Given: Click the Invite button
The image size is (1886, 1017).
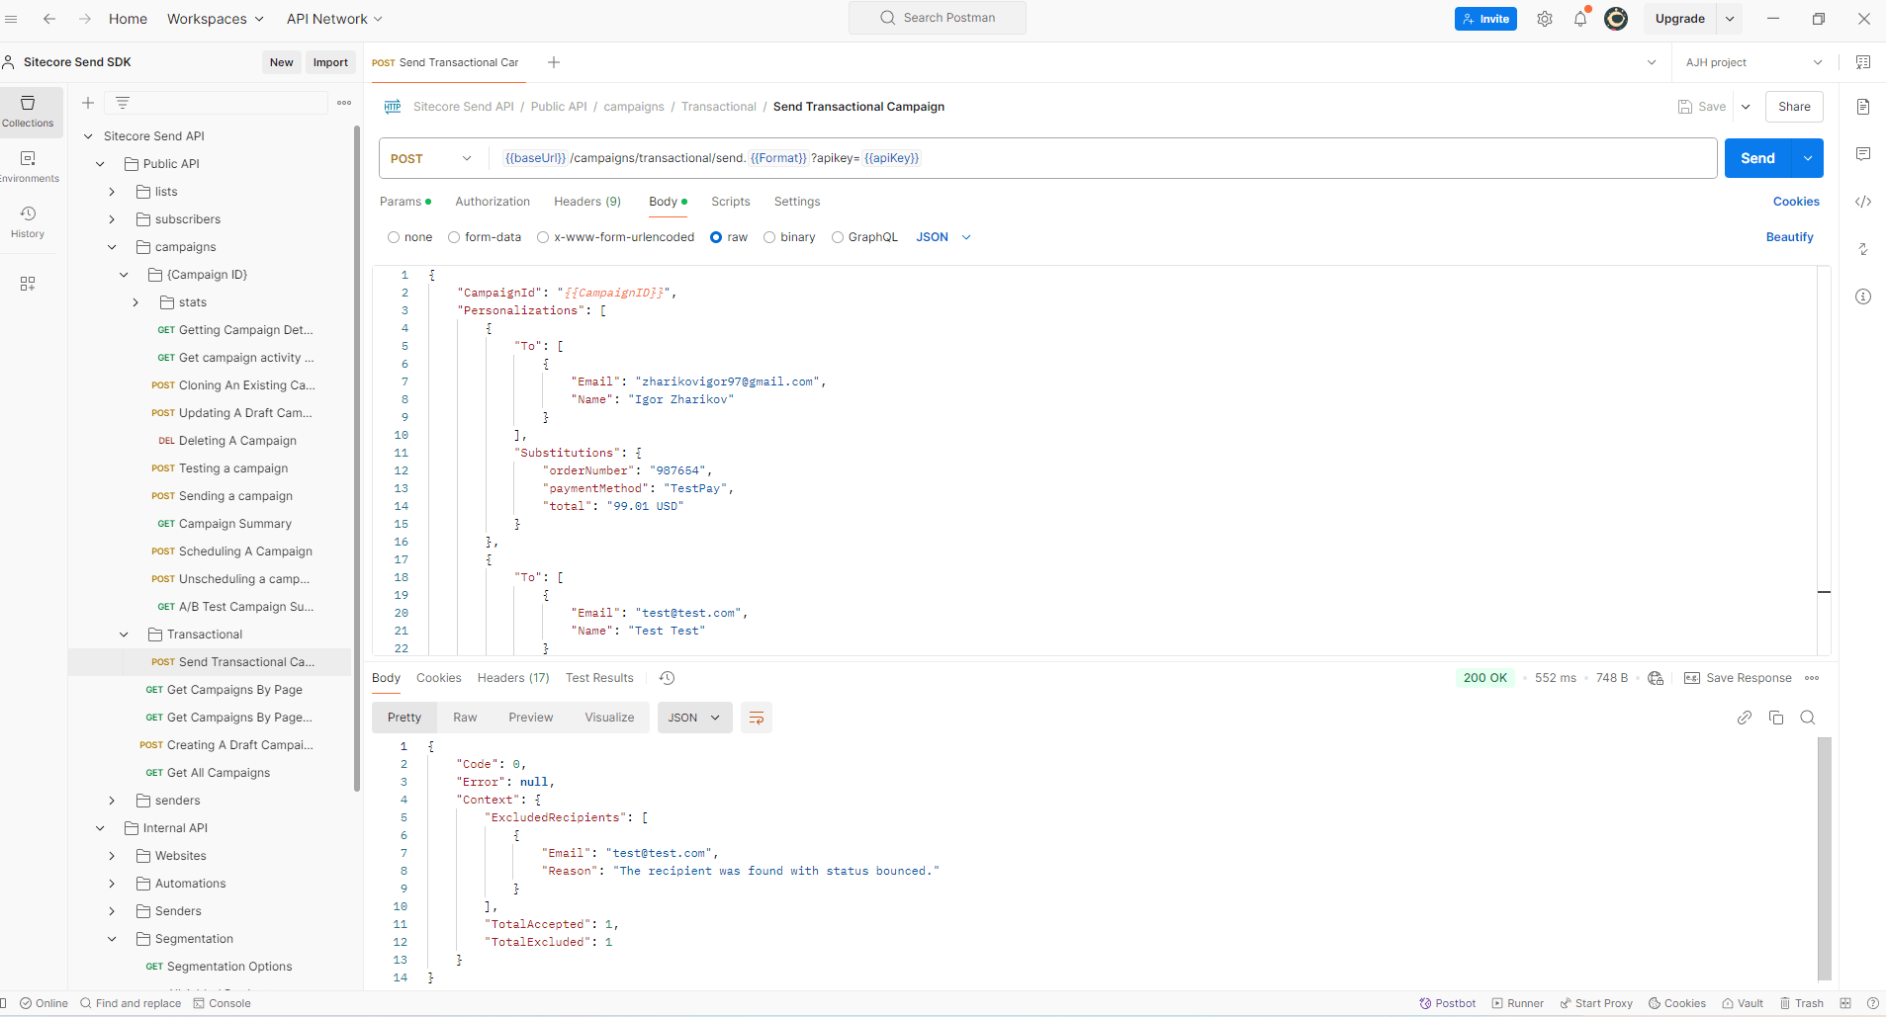Looking at the screenshot, I should 1485,19.
